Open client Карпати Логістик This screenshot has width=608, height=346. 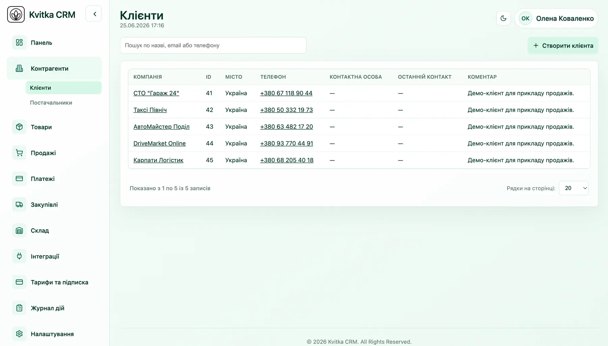click(158, 160)
